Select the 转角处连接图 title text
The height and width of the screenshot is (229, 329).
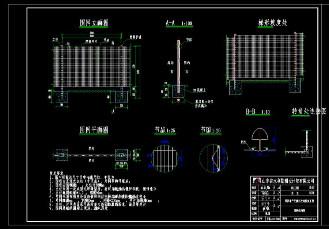coord(308,111)
